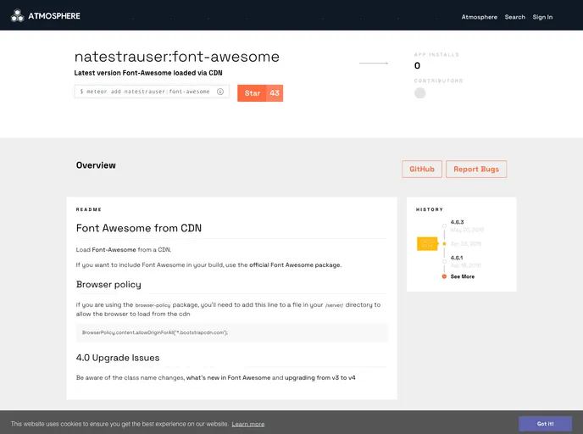Click the star count 43
Screen dimensions: 583x434
point(275,93)
